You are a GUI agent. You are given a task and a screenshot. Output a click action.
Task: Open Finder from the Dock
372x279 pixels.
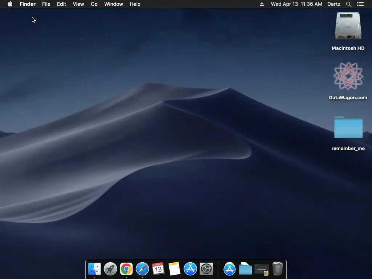pos(94,269)
